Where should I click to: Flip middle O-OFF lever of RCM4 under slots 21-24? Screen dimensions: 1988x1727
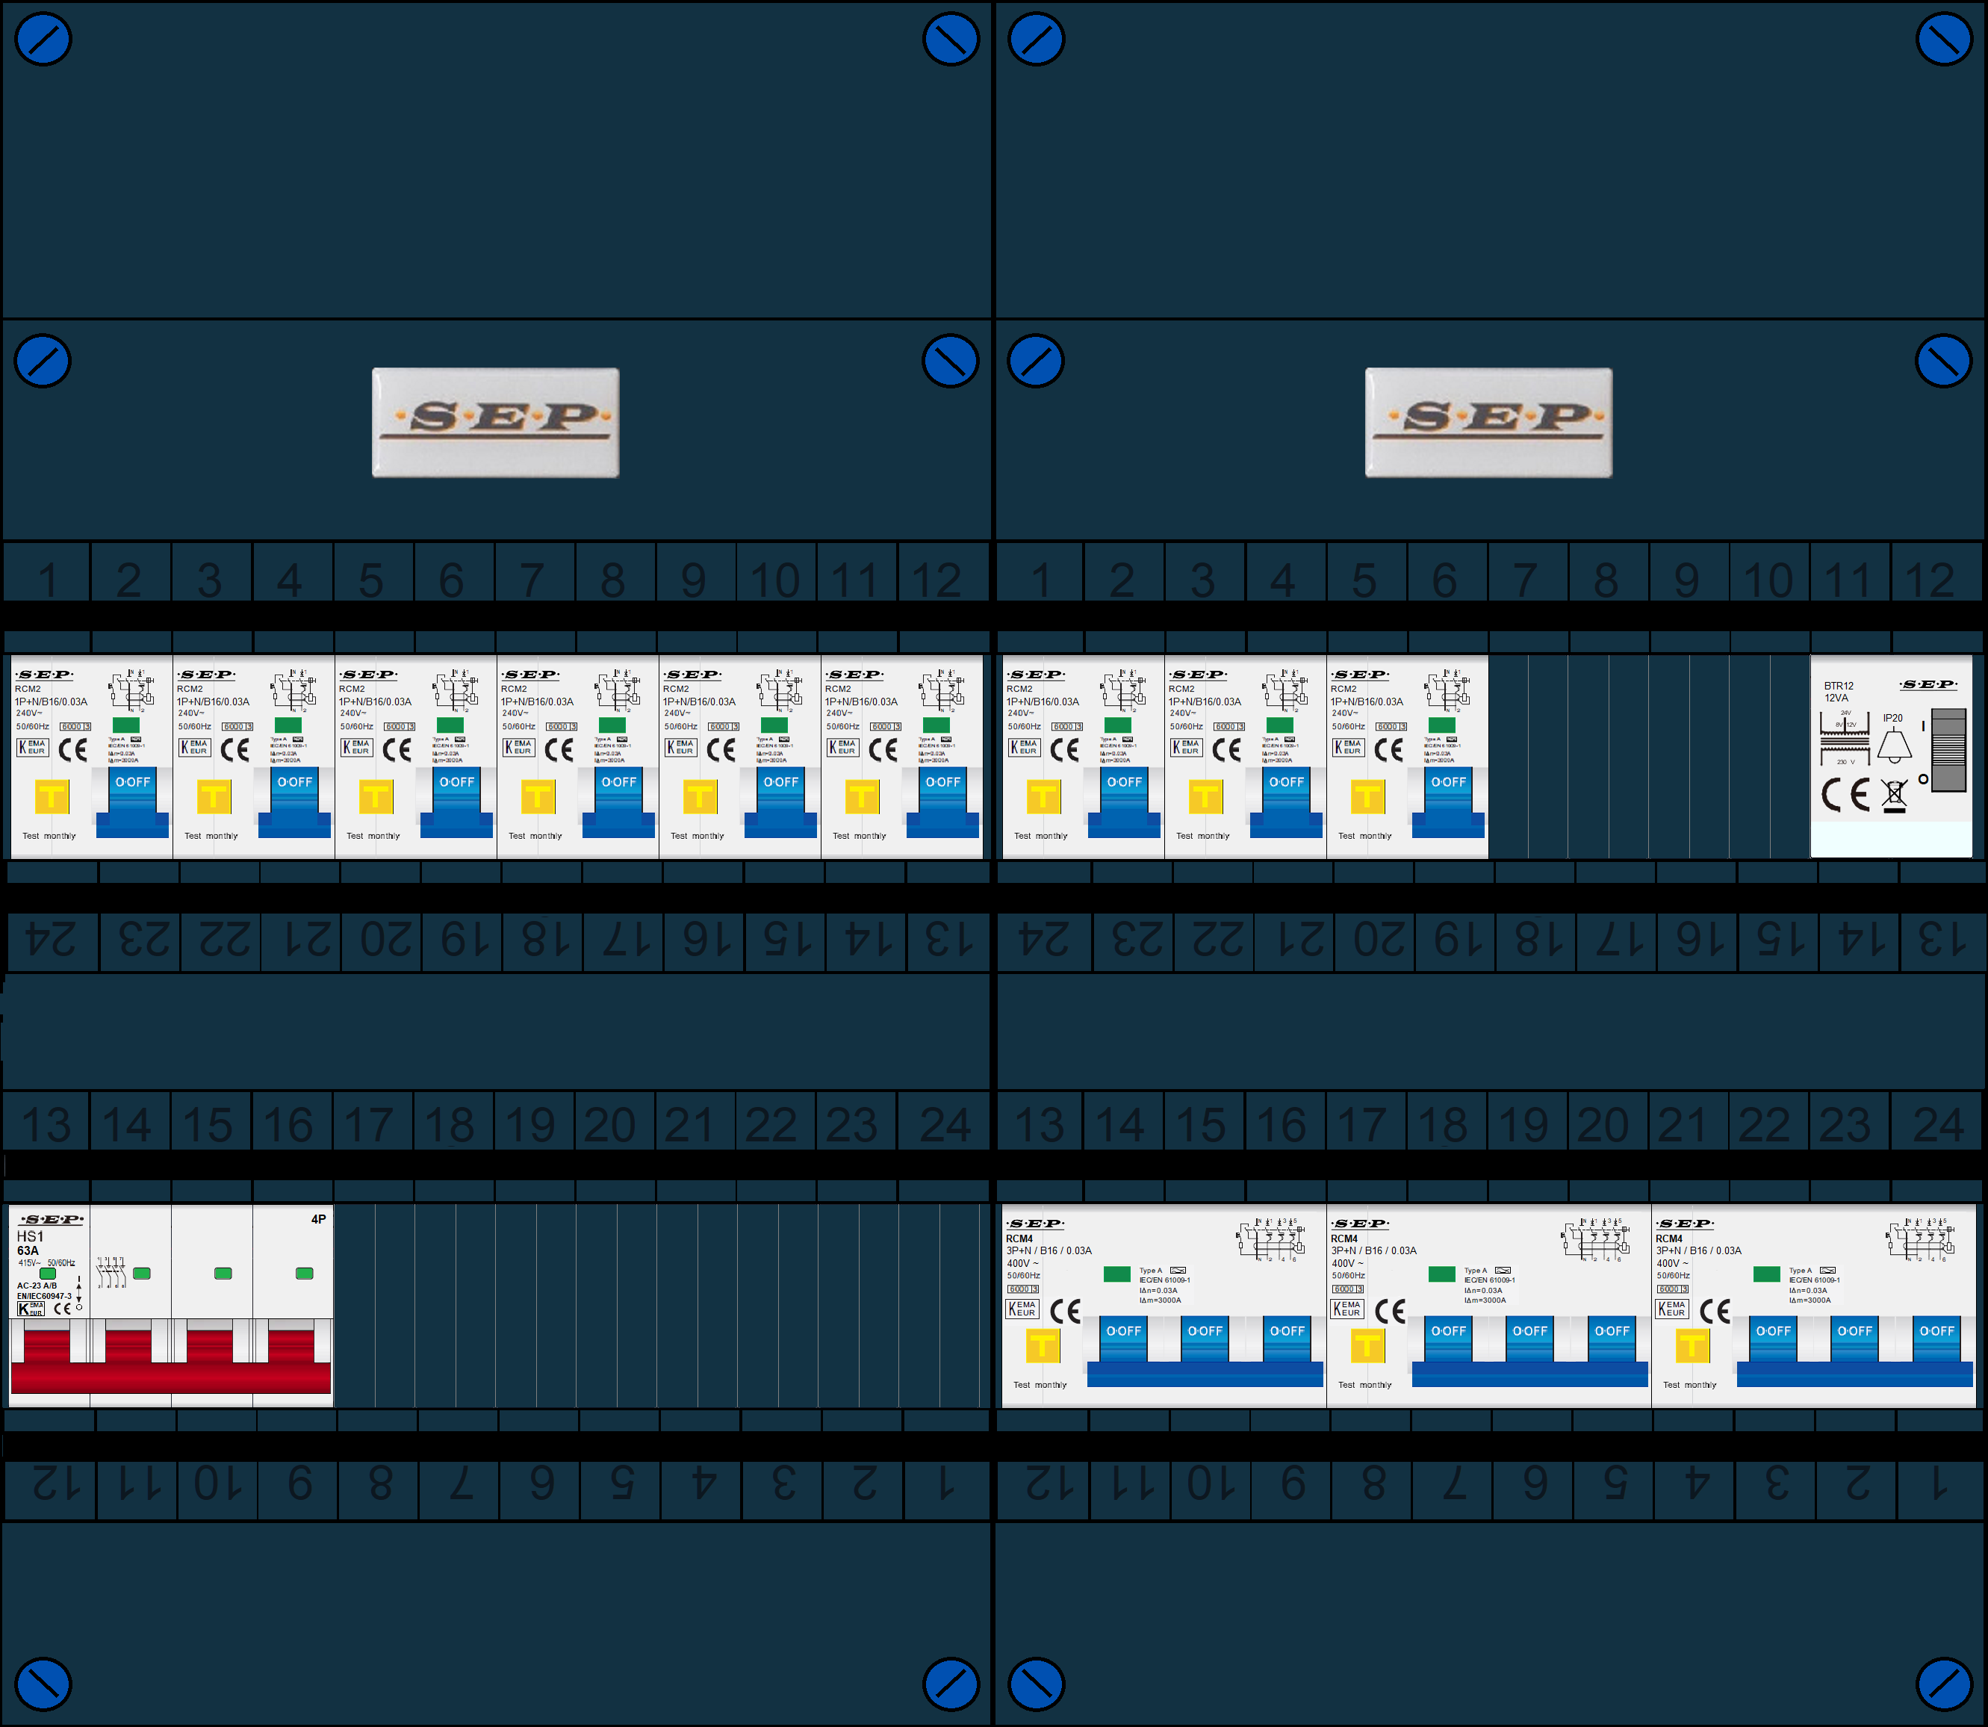click(1854, 1339)
